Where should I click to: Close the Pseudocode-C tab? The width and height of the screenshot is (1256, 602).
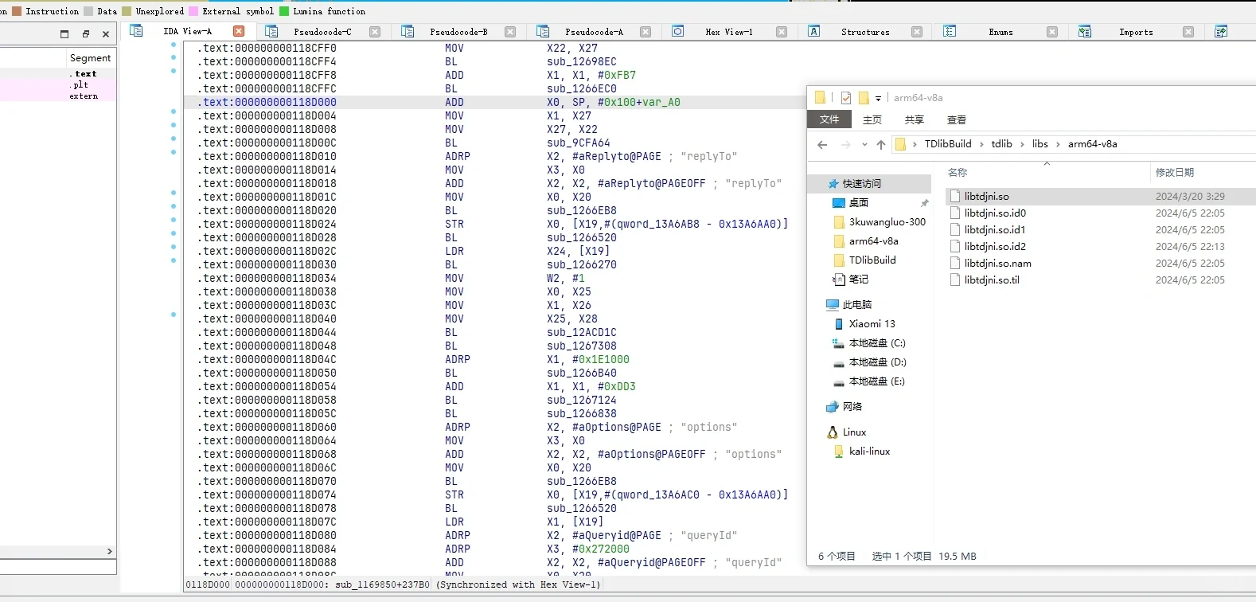coord(375,32)
